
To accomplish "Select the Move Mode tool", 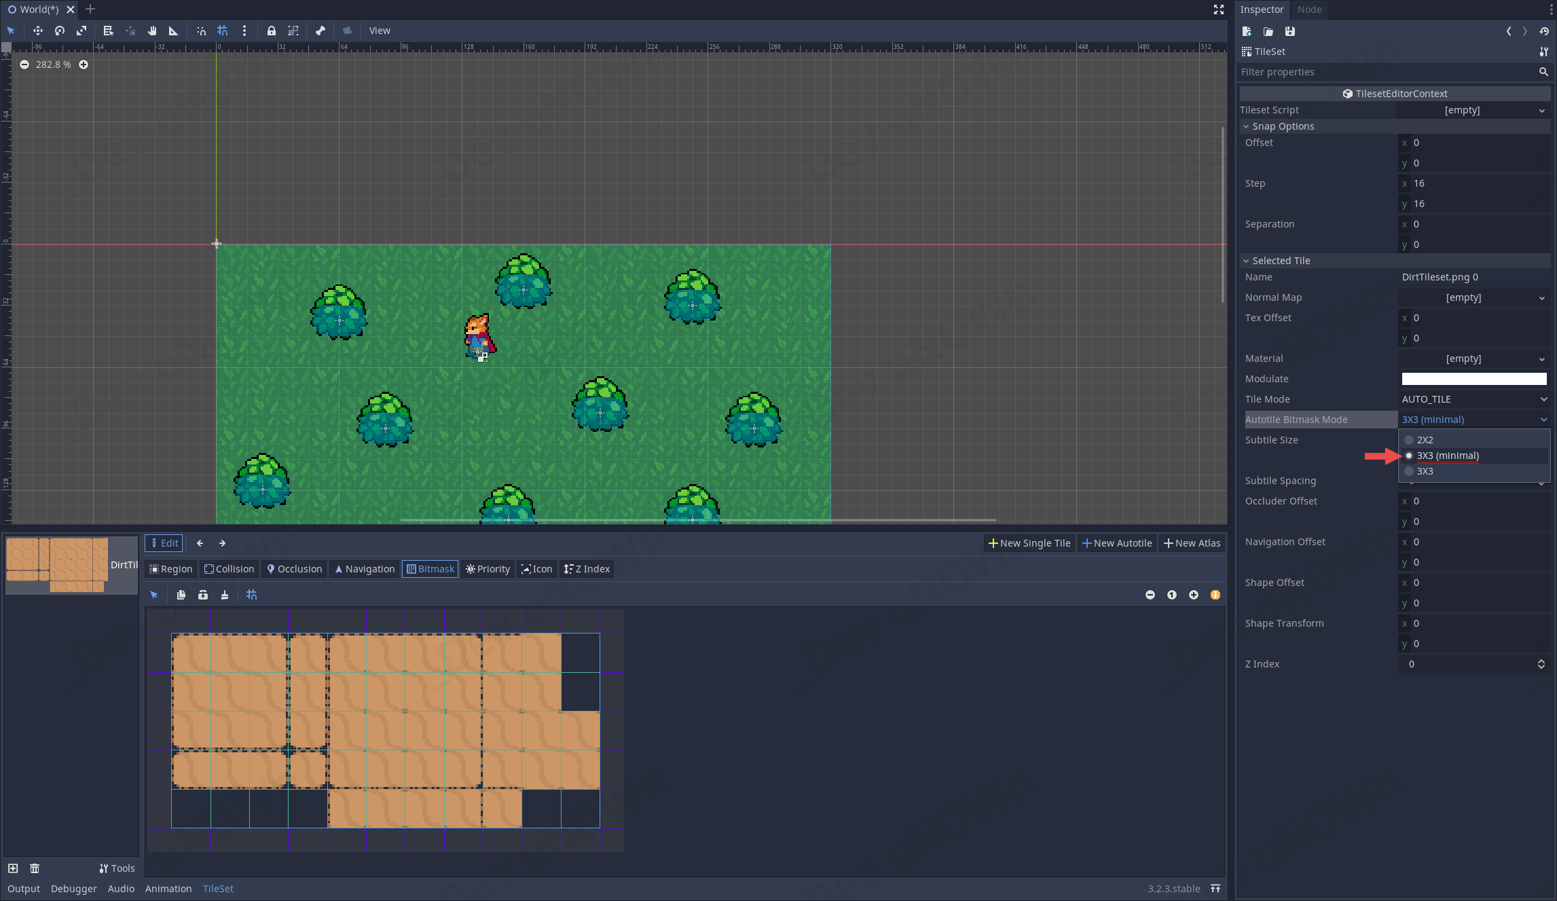I will pyautogui.click(x=37, y=31).
